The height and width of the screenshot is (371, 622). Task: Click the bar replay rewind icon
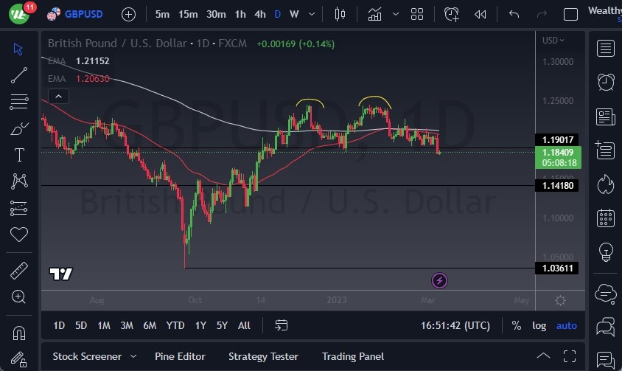[x=480, y=14]
